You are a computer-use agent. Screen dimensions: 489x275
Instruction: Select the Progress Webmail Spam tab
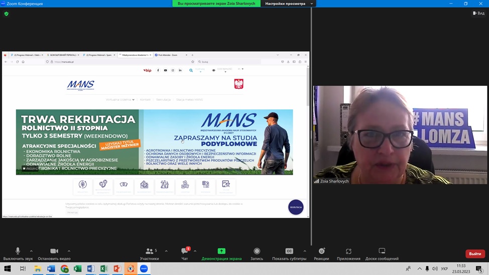point(98,55)
